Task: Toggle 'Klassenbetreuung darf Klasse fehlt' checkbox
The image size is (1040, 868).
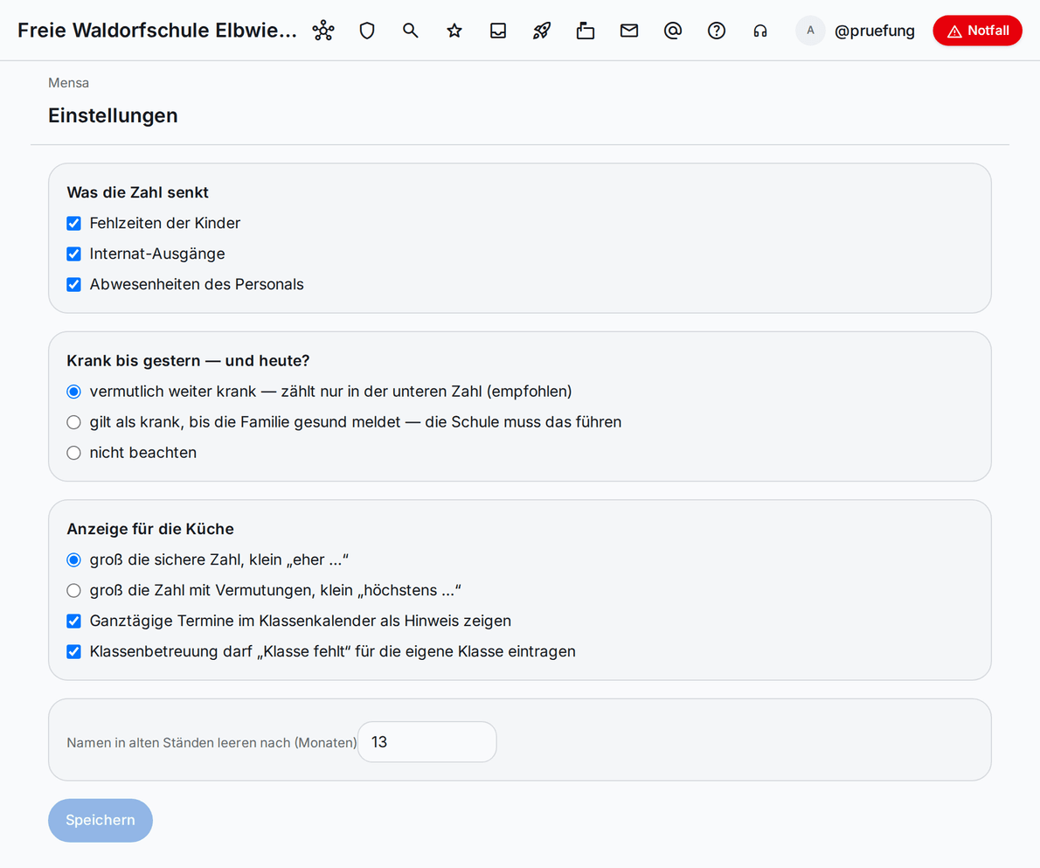Action: click(x=73, y=652)
